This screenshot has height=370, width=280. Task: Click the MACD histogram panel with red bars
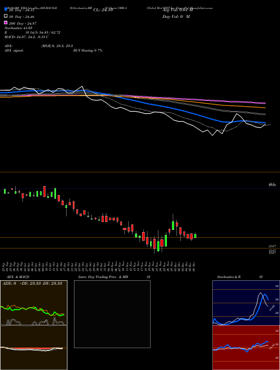click(x=34, y=348)
